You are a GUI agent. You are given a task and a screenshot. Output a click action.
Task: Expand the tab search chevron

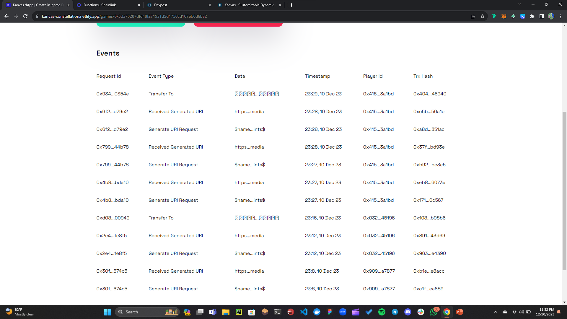519,4
